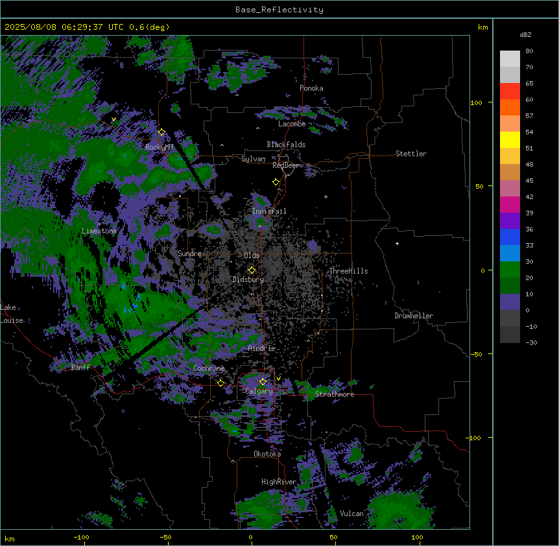This screenshot has width=559, height=546.
Task: Click the -100 tick on bottom axis
Action: pyautogui.click(x=82, y=537)
